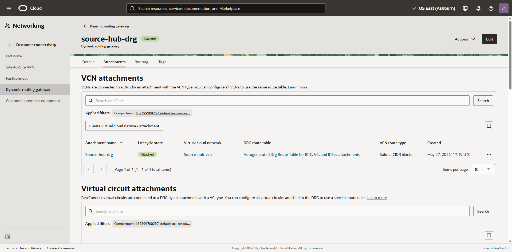Open Terms of Use and Privacy
Screen dimensions: 512x252
click(x=23, y=248)
